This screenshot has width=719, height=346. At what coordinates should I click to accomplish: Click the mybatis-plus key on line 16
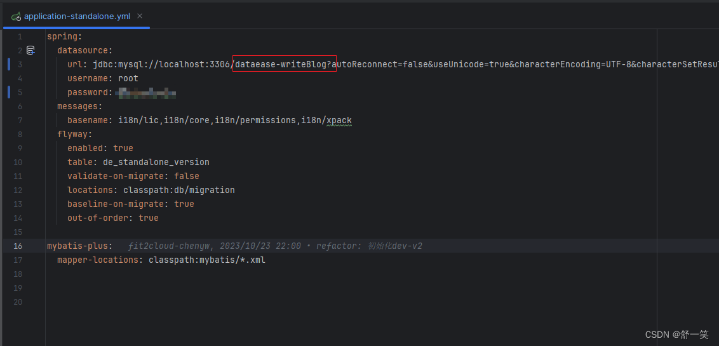coord(77,246)
